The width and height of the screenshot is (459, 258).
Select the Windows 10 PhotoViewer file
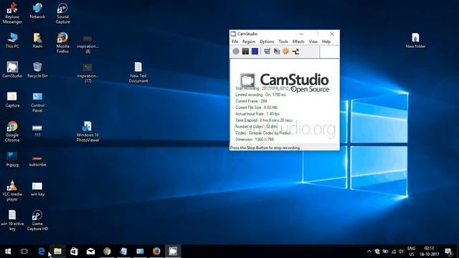click(87, 131)
